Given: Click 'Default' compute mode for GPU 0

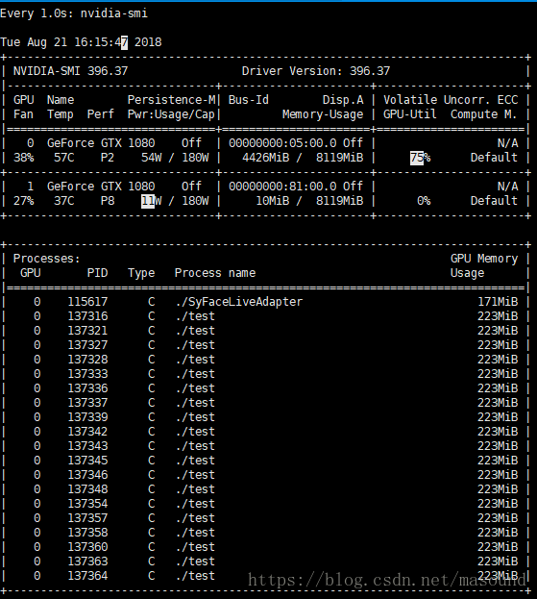Looking at the screenshot, I should 494,158.
